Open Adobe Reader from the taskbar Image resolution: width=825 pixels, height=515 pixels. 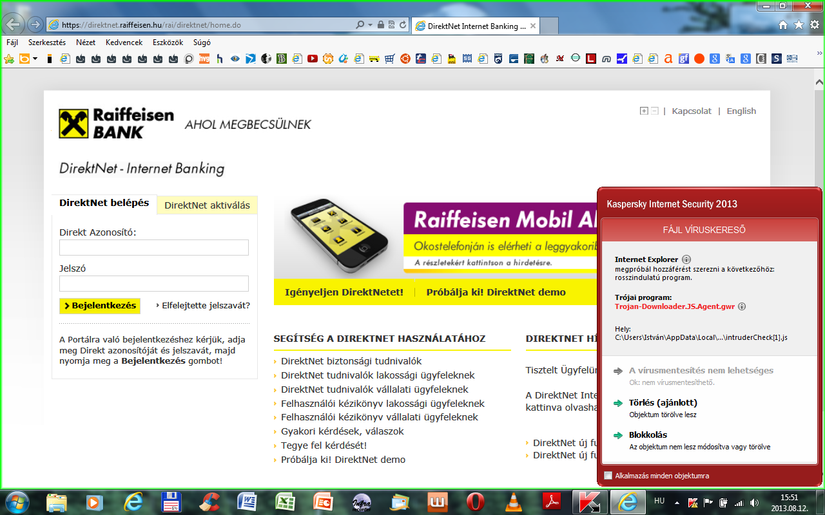pyautogui.click(x=552, y=501)
